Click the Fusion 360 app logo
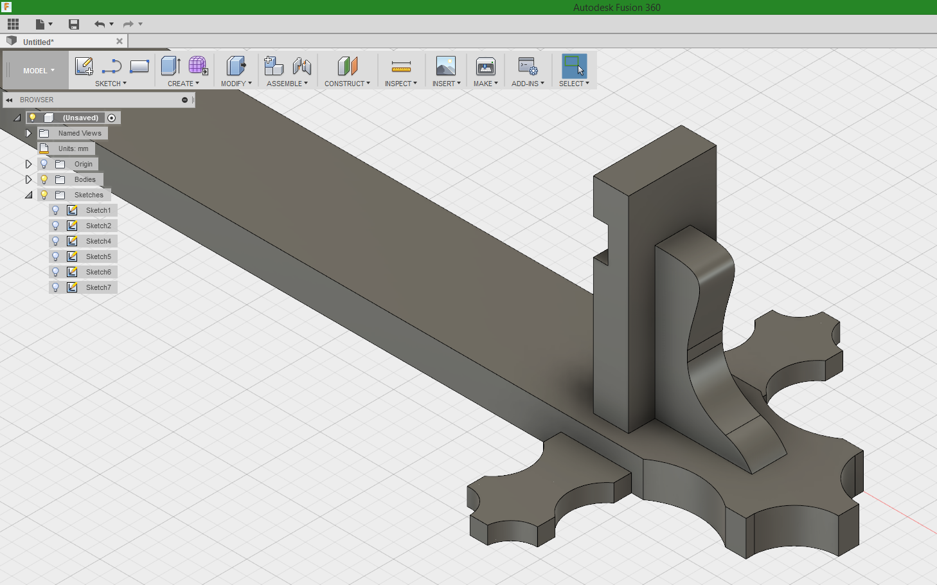The height and width of the screenshot is (585, 937). click(6, 7)
